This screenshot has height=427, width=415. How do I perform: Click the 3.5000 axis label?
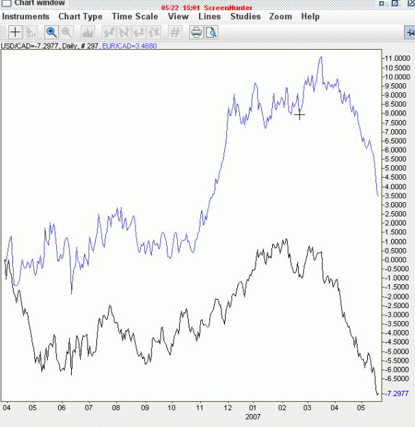click(x=396, y=196)
